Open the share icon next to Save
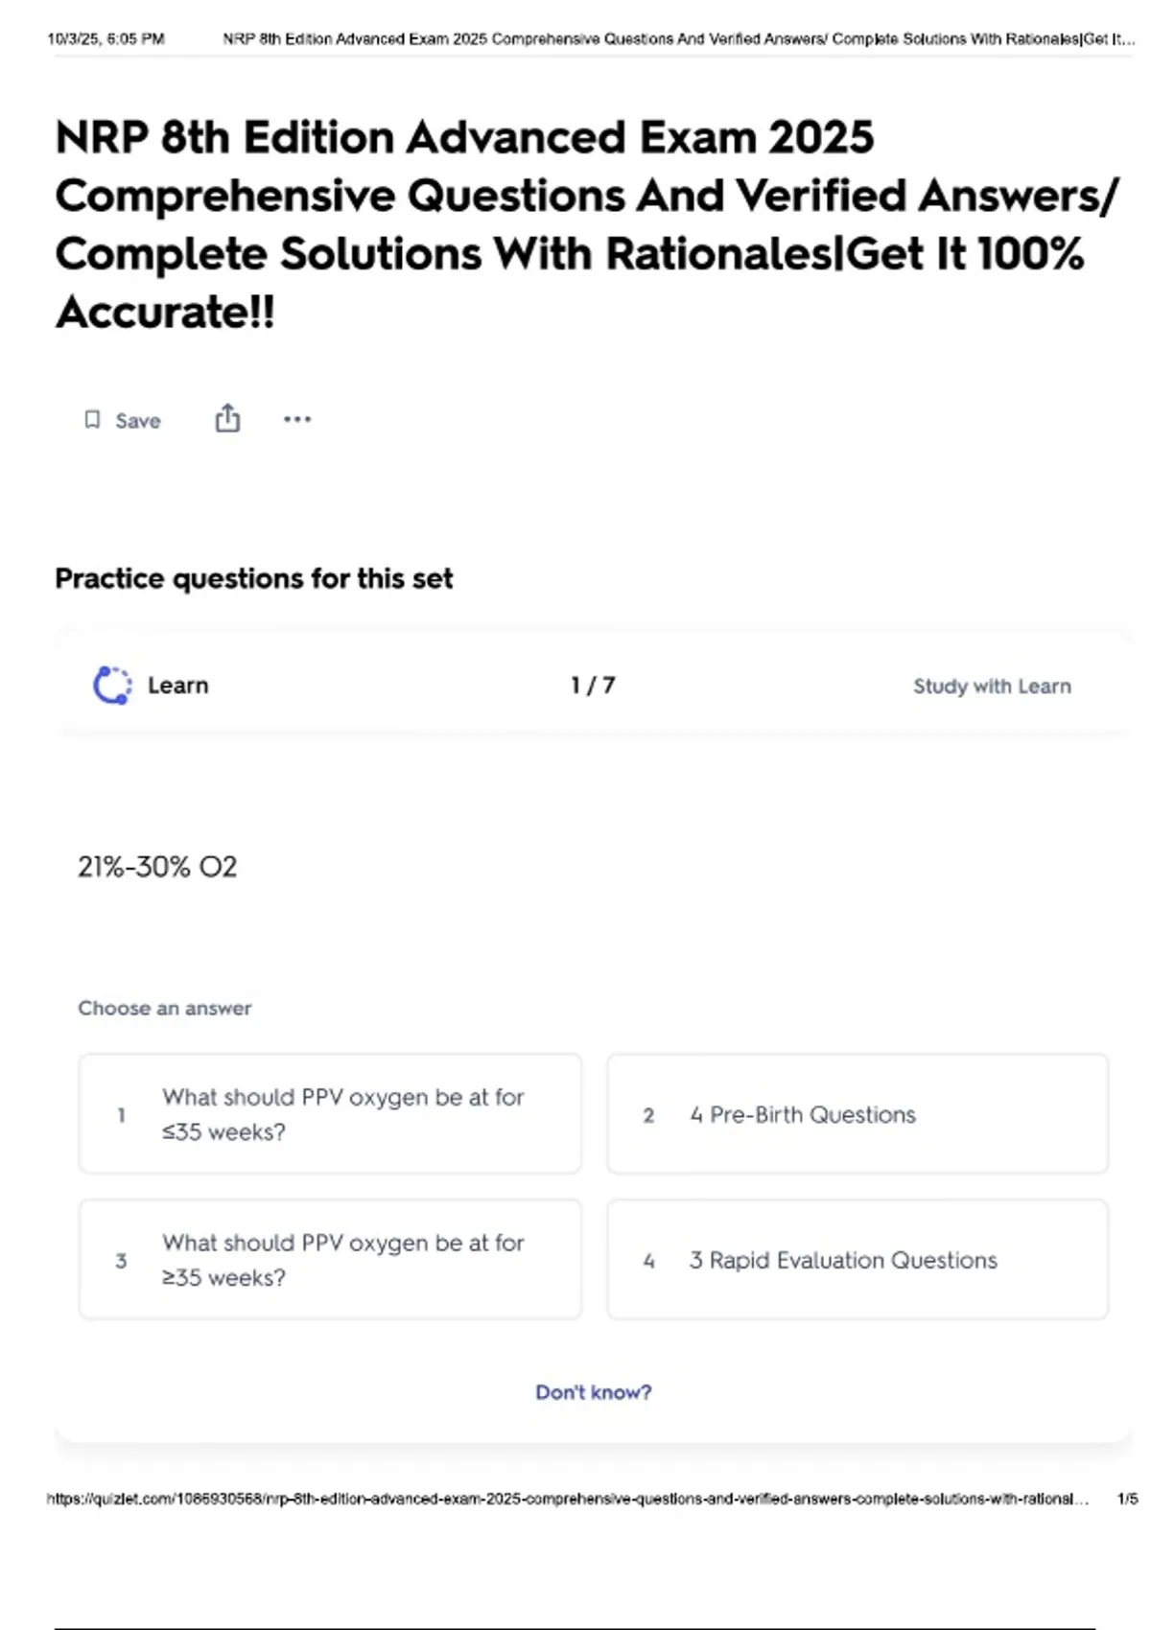 tap(227, 418)
